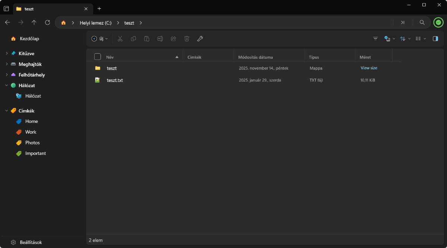
Task: Expand the Felhőtárhely section
Action: (7, 75)
